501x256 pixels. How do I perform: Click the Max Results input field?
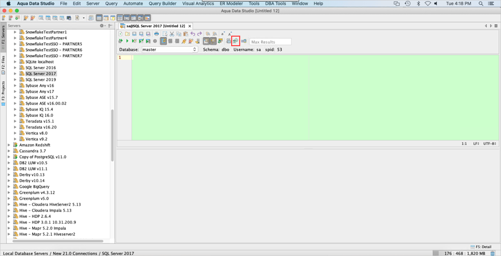click(x=270, y=42)
